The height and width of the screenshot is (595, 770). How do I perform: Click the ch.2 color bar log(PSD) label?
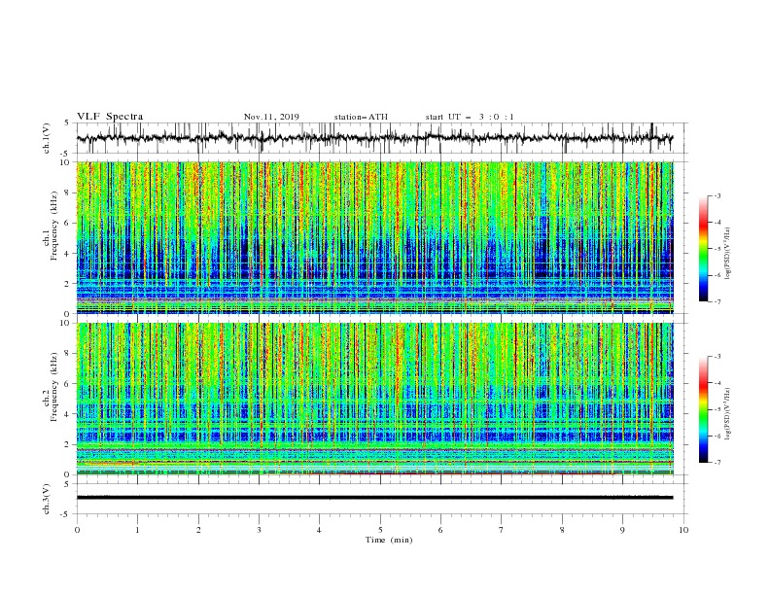tap(728, 414)
